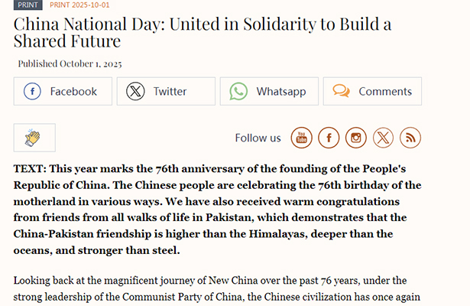Click the X logo in the Twitter share button
Viewport: 470px width, 306px height.
pos(135,92)
